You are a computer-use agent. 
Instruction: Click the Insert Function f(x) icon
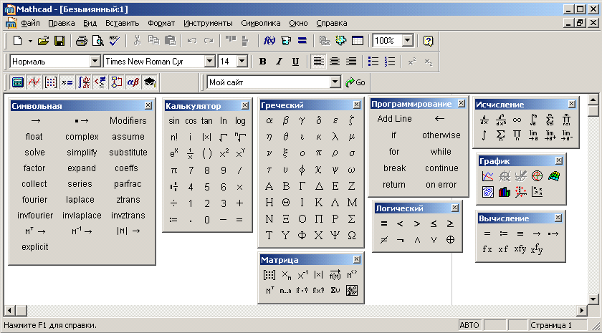click(x=270, y=41)
